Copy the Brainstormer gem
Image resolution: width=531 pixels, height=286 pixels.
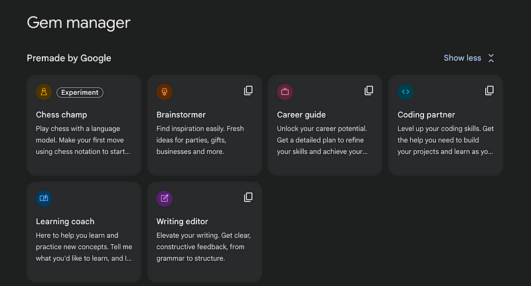click(248, 90)
